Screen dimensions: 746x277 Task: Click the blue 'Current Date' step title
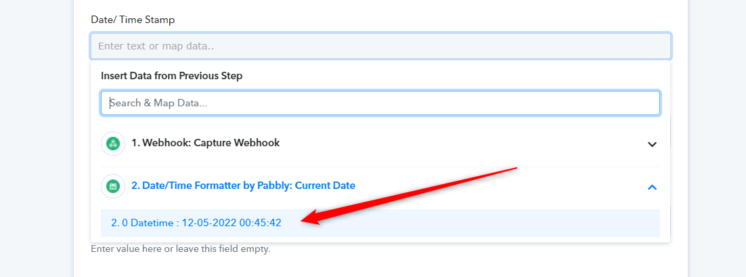325,186
